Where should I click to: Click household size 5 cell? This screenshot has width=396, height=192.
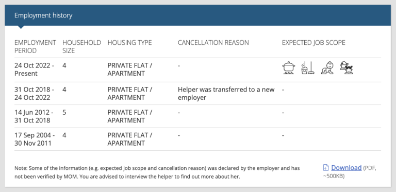point(64,112)
